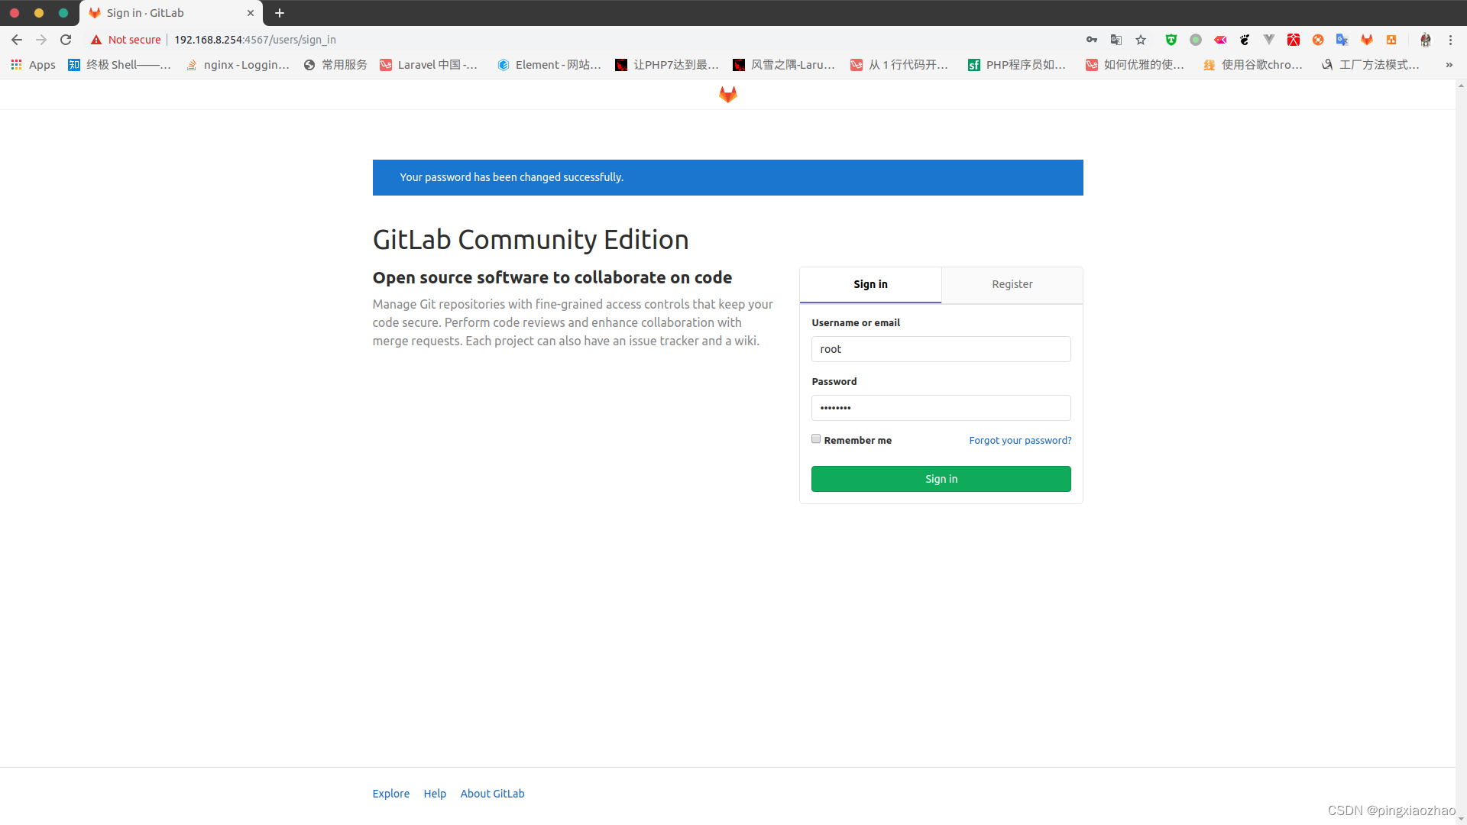The height and width of the screenshot is (825, 1467).
Task: Open the Chrome three-dot menu
Action: (1450, 40)
